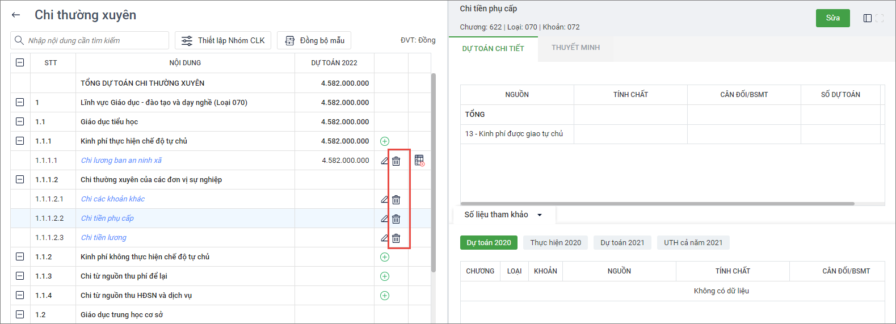
Task: Open Thiết lập Nhóm CLK settings
Action: click(x=223, y=40)
